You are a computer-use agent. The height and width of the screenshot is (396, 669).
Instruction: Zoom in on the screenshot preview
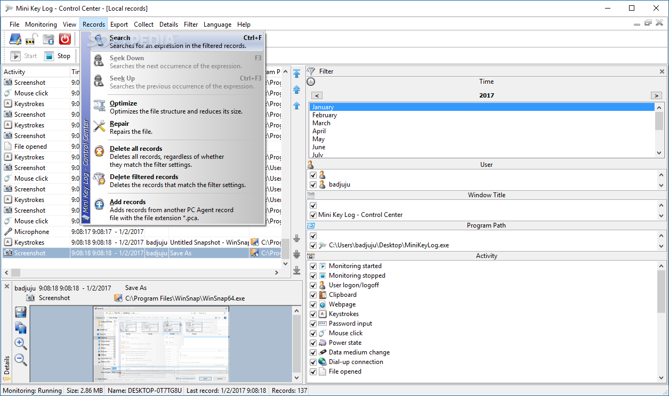click(21, 344)
